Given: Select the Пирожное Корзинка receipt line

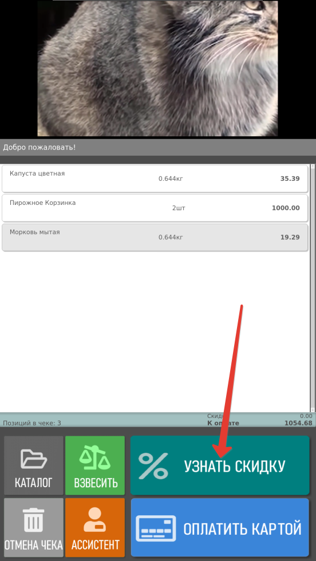Looking at the screenshot, I should click(155, 208).
